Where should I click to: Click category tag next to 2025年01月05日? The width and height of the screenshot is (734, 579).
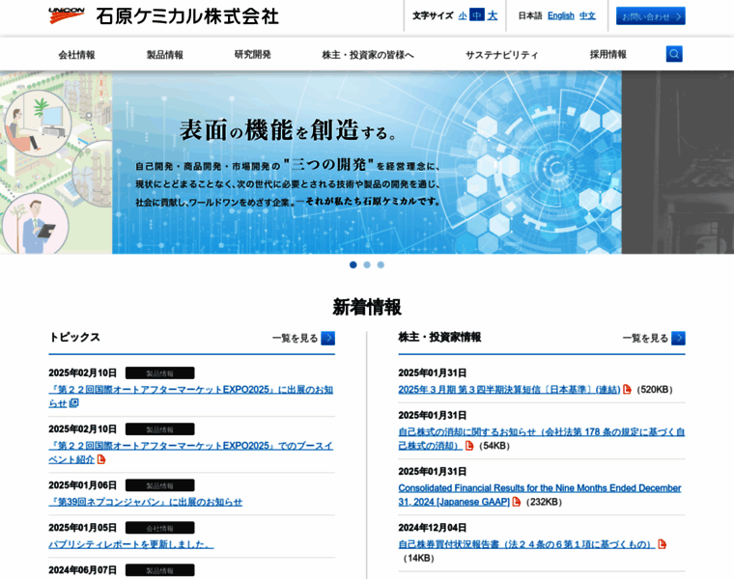coord(159,528)
